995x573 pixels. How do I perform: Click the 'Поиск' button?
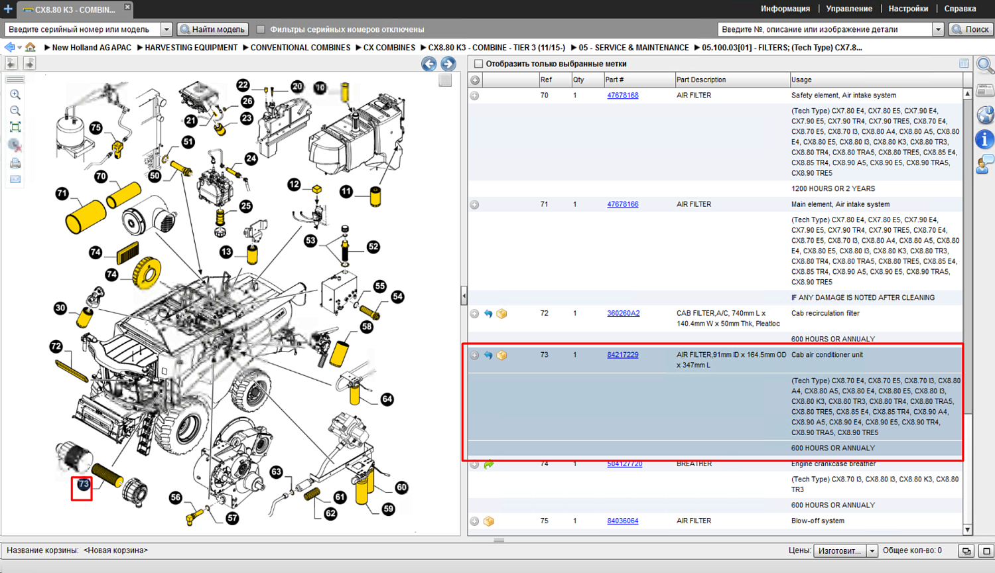pyautogui.click(x=970, y=29)
